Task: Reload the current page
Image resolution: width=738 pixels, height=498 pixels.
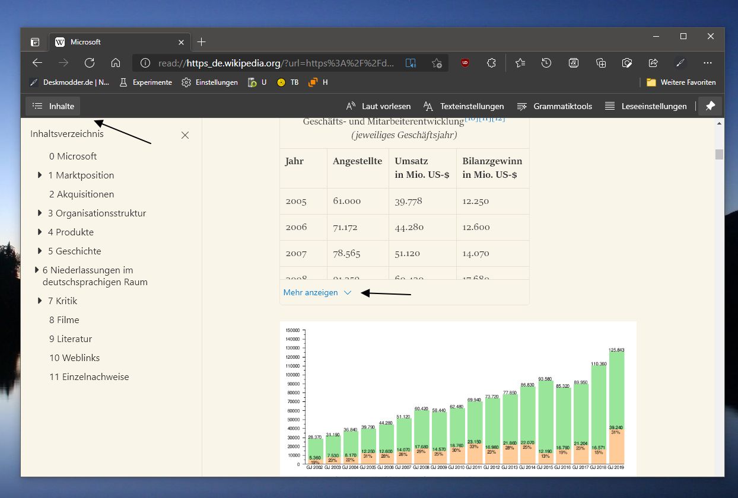Action: (90, 63)
